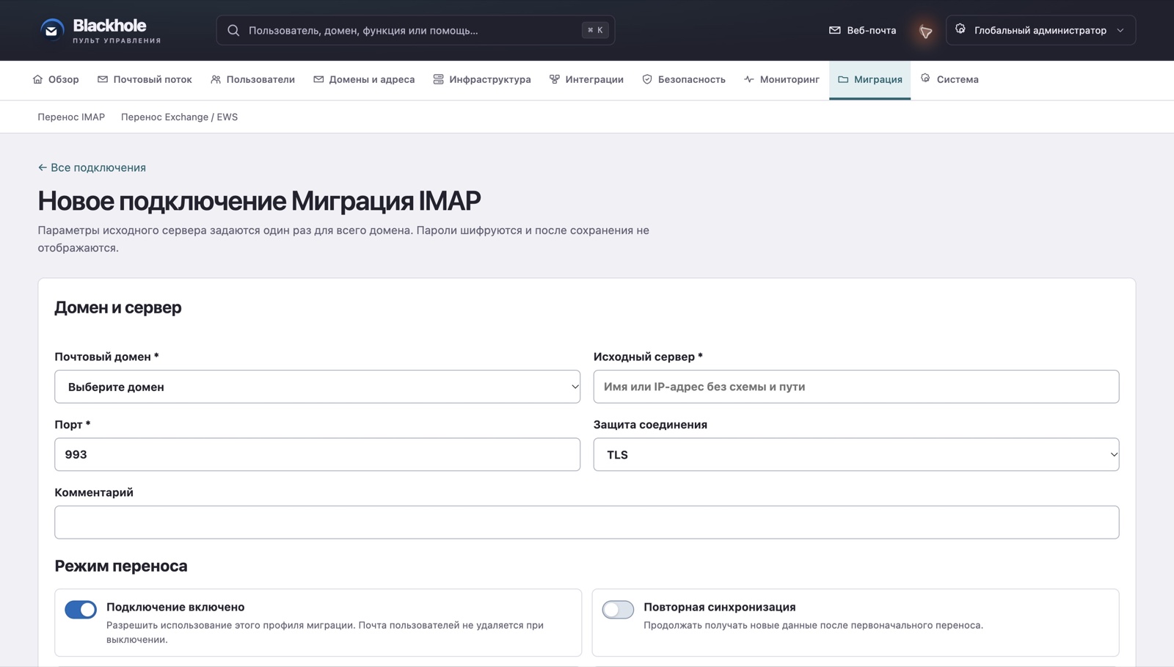1174x667 pixels.
Task: Open the Веб-почта link text
Action: [x=872, y=30]
